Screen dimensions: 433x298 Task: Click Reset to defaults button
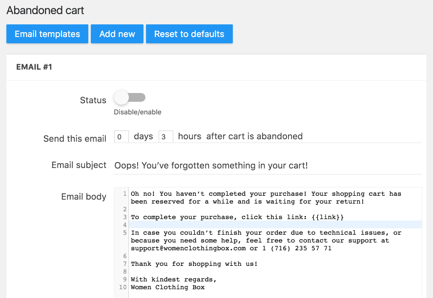point(189,34)
